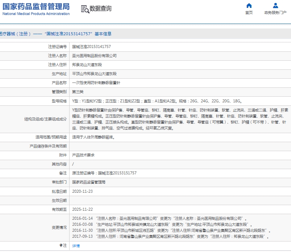Image resolution: width=291 pixels, height=252 pixels.
Task: Click the slash value in 其他内容 row
Action: (73, 164)
